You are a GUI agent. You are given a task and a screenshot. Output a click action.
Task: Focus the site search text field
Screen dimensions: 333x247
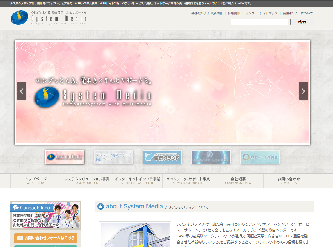(260, 22)
